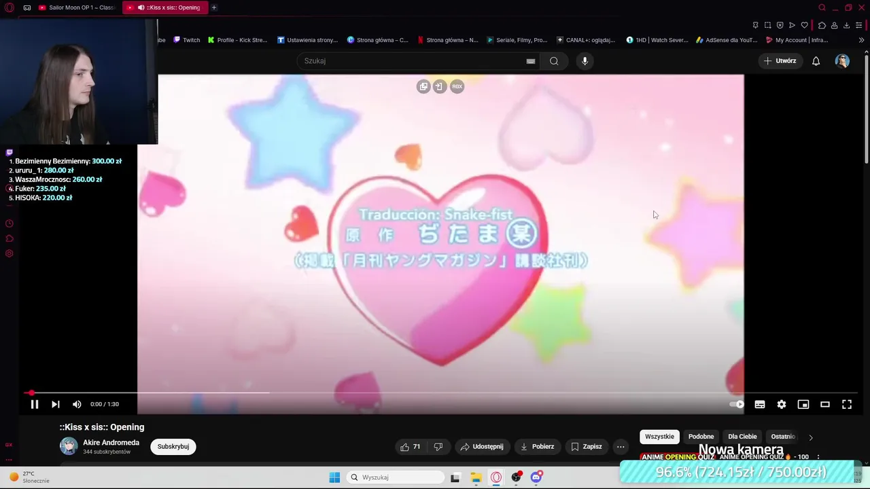Viewport: 870px width, 489px height.
Task: Open the Opera sidebar settings gear
Action: point(10,253)
